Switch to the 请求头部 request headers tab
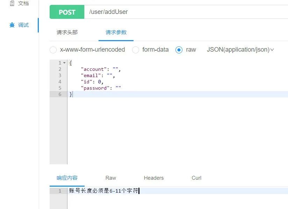The width and height of the screenshot is (288, 209). coord(67,32)
